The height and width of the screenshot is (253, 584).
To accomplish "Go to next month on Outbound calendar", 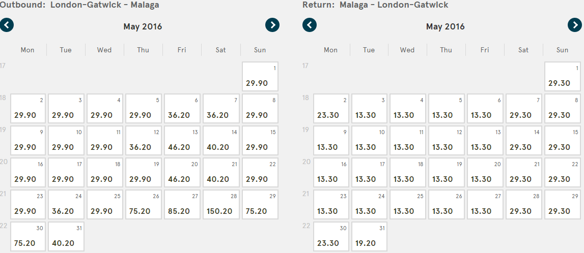I will point(272,25).
